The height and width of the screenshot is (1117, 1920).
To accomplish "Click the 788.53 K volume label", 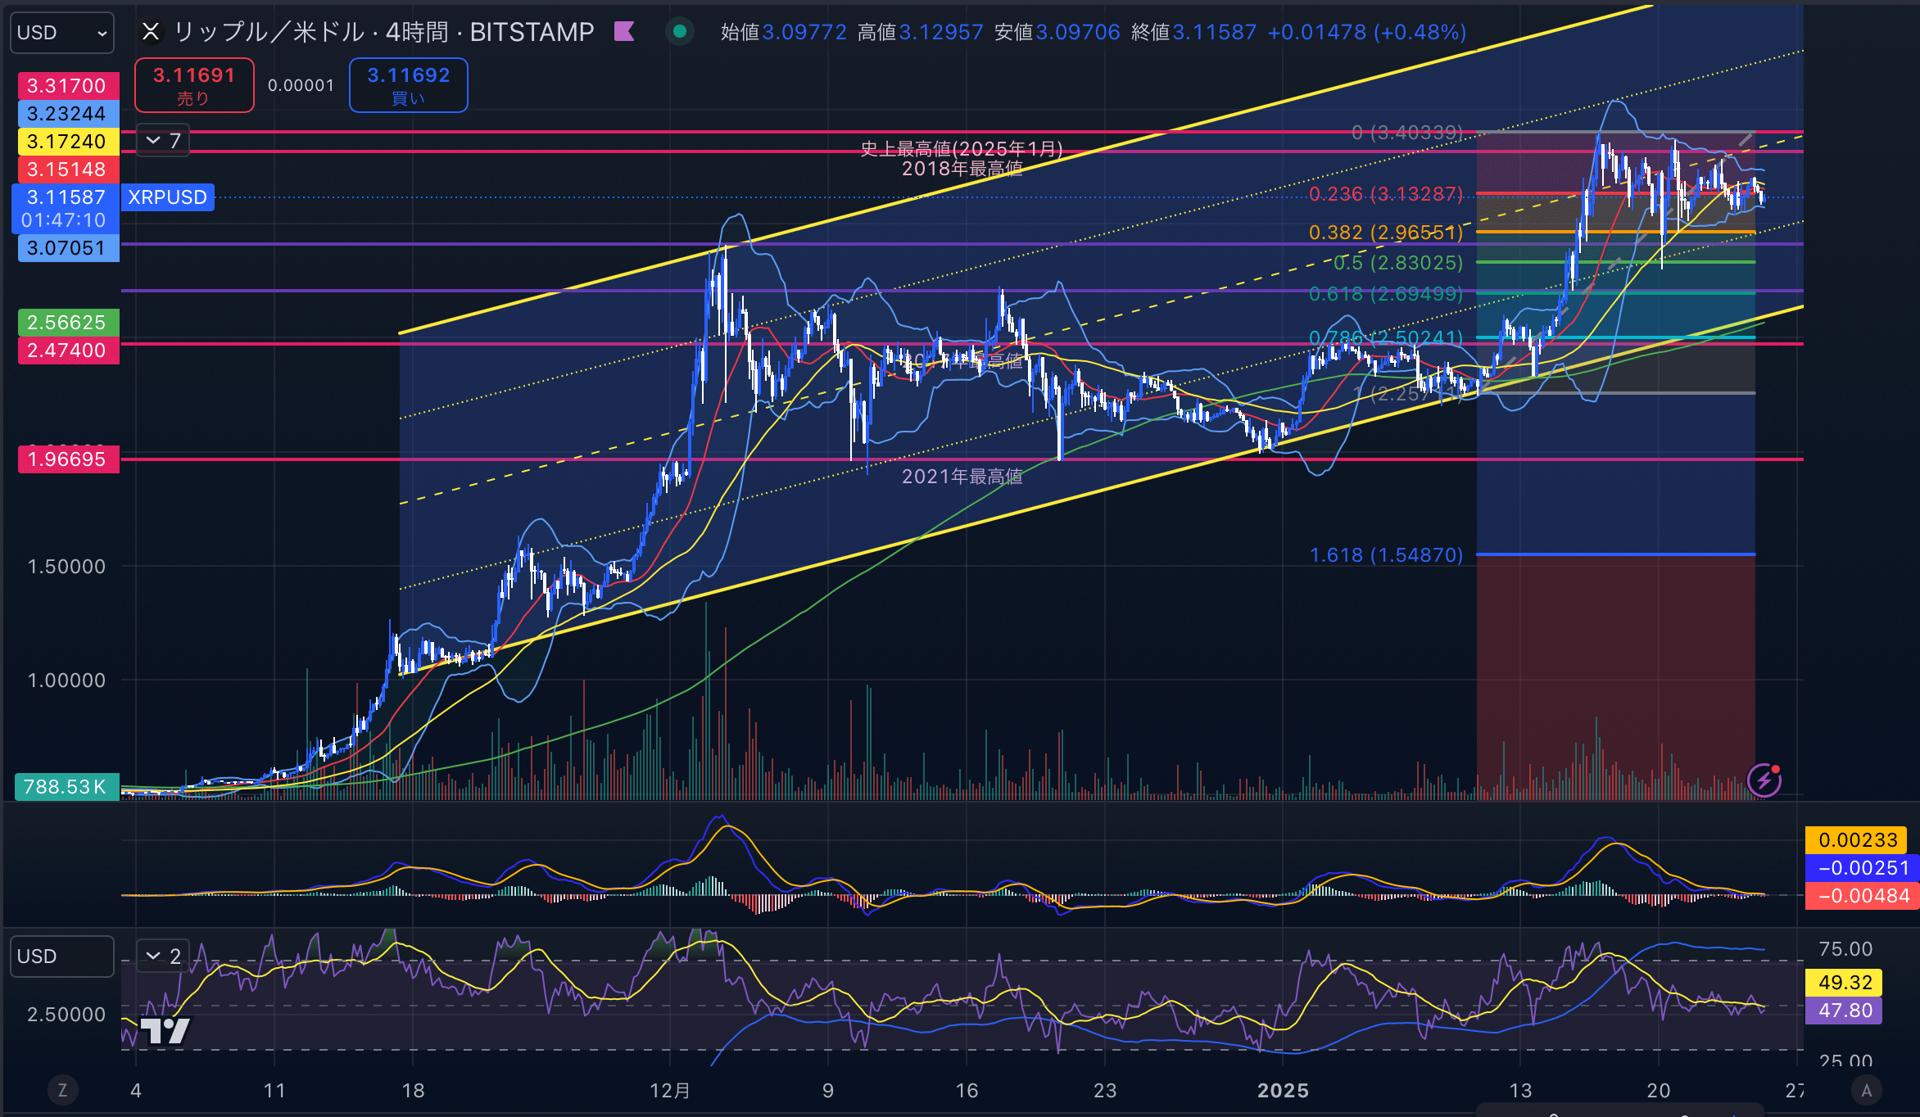I will pos(66,787).
